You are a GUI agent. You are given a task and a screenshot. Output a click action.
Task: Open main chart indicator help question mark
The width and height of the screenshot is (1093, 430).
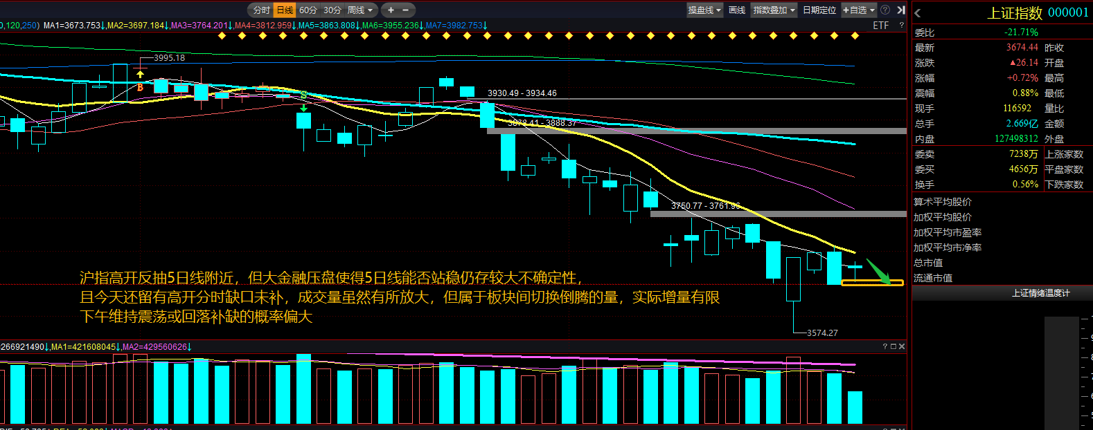(901, 26)
